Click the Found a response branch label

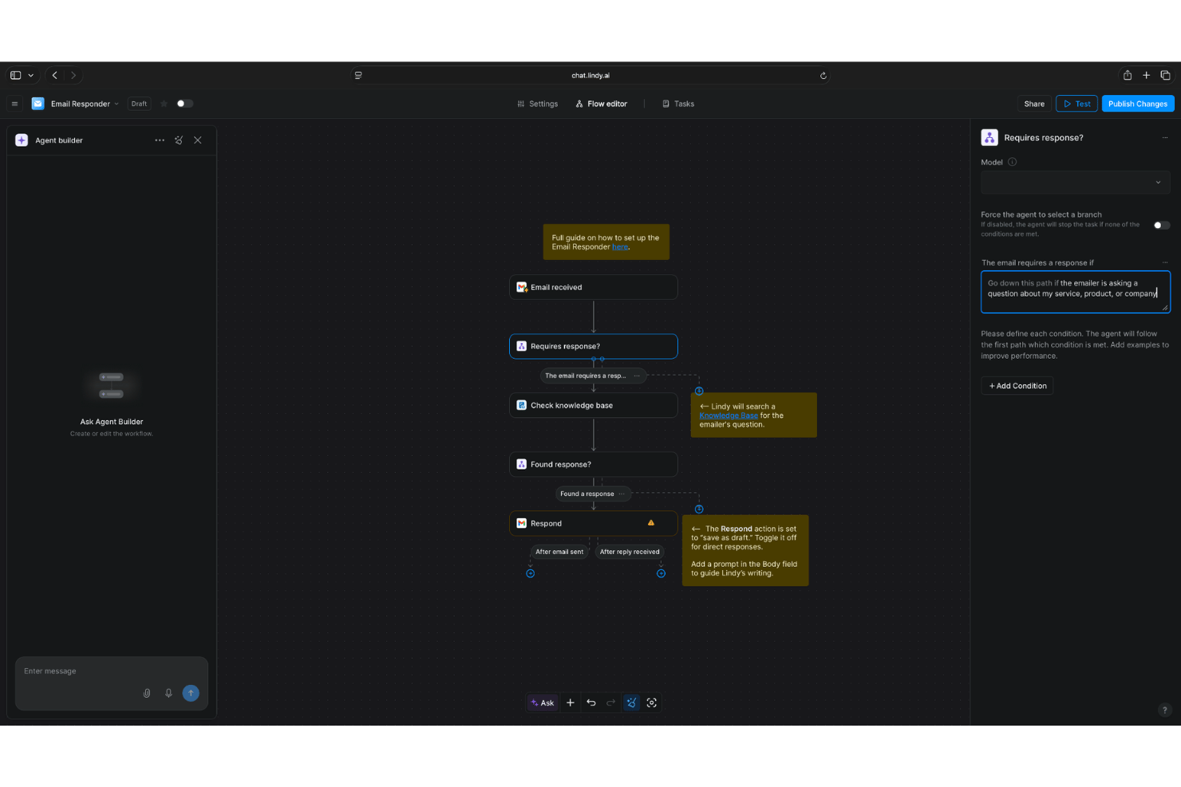click(587, 494)
